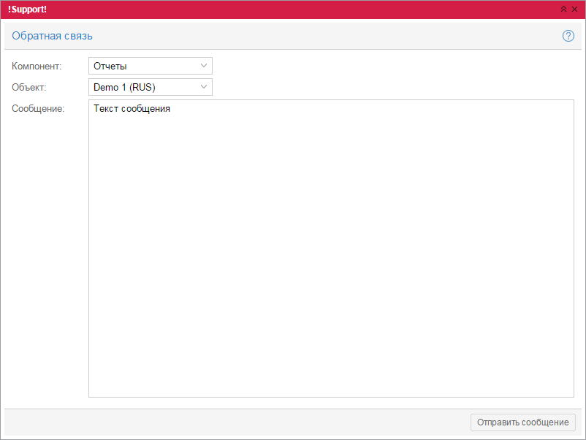Viewport: 586px width, 440px height.
Task: Expand the Объект dropdown arrow
Action: [203, 88]
